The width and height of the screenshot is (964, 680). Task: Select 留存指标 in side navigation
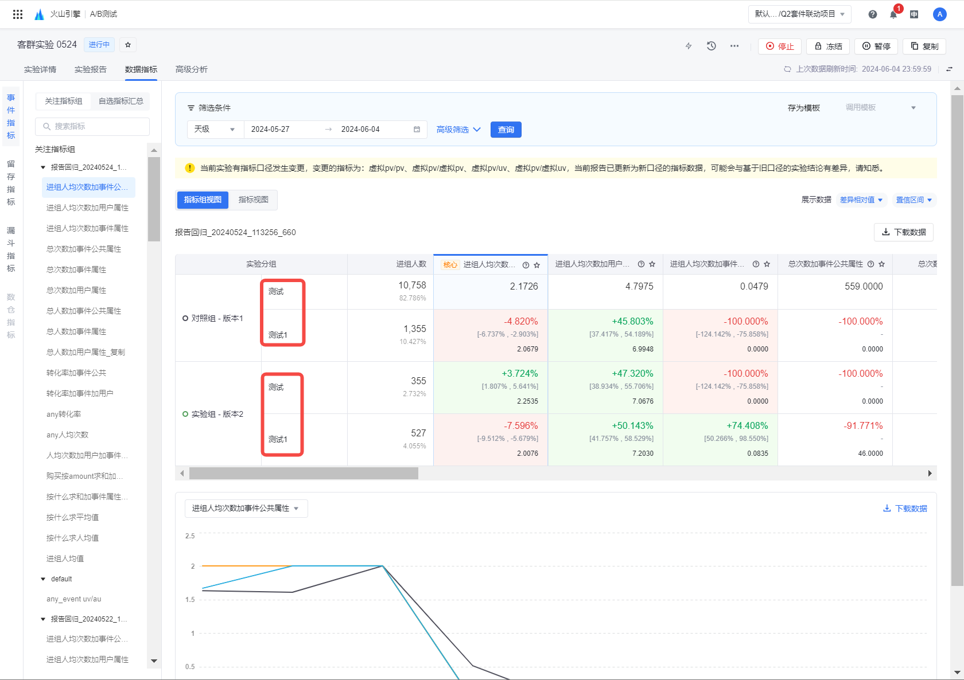[x=11, y=183]
